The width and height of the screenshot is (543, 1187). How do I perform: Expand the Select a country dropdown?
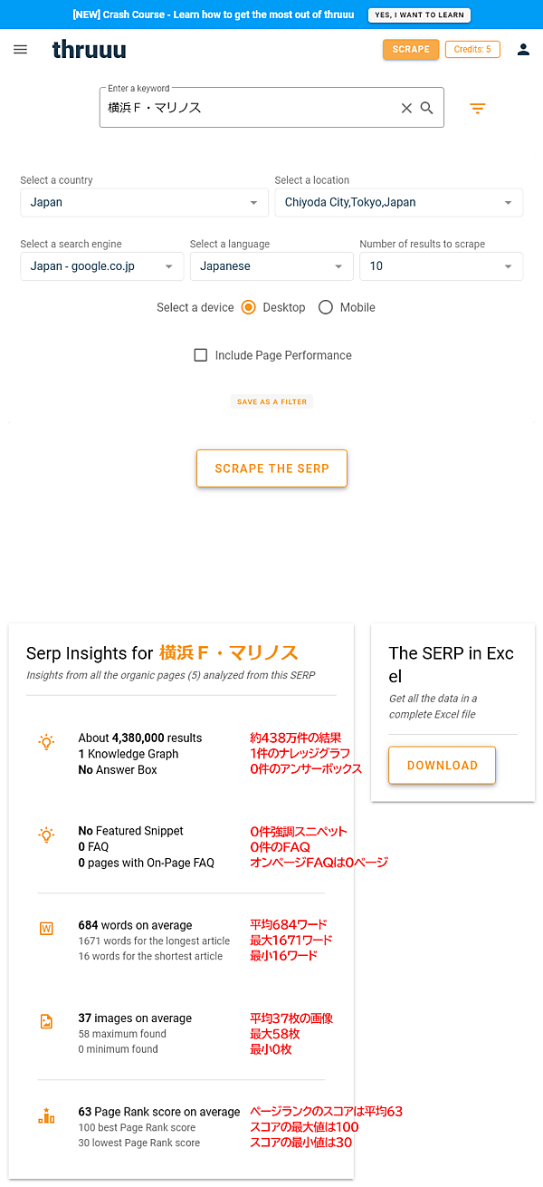point(144,202)
